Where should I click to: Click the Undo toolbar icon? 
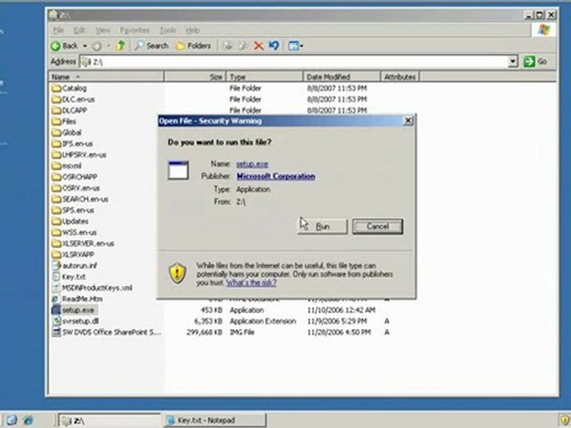274,46
